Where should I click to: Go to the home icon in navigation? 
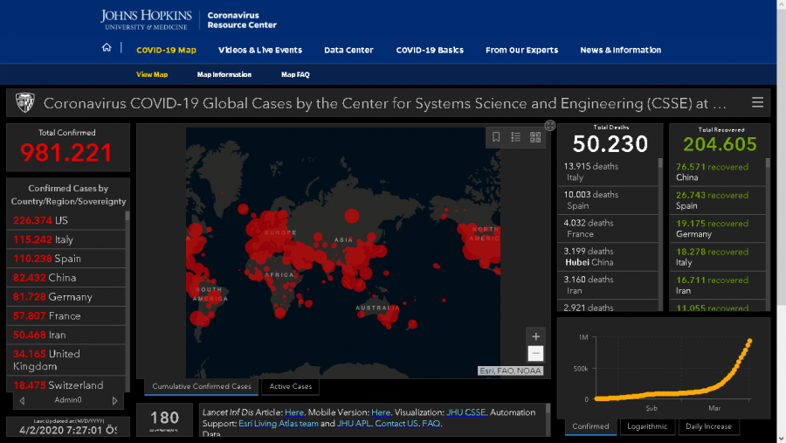point(107,48)
